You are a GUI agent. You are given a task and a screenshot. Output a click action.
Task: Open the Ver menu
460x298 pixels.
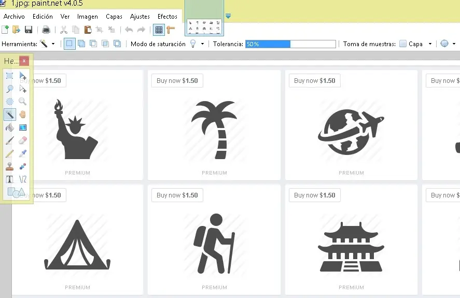[65, 17]
